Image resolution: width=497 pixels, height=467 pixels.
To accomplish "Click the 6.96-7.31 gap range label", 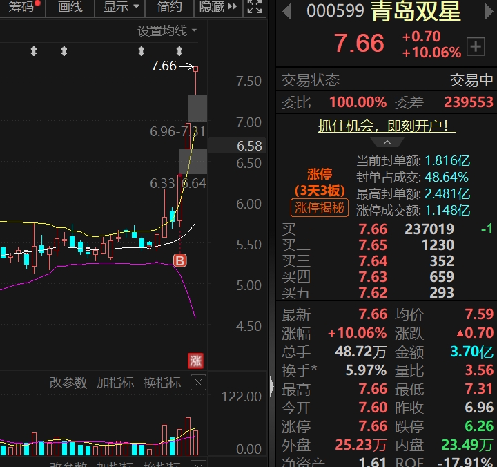I will point(177,131).
